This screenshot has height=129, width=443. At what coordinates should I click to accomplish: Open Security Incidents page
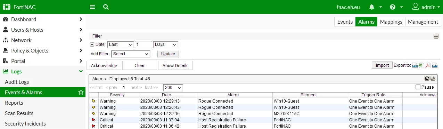coord(43,124)
